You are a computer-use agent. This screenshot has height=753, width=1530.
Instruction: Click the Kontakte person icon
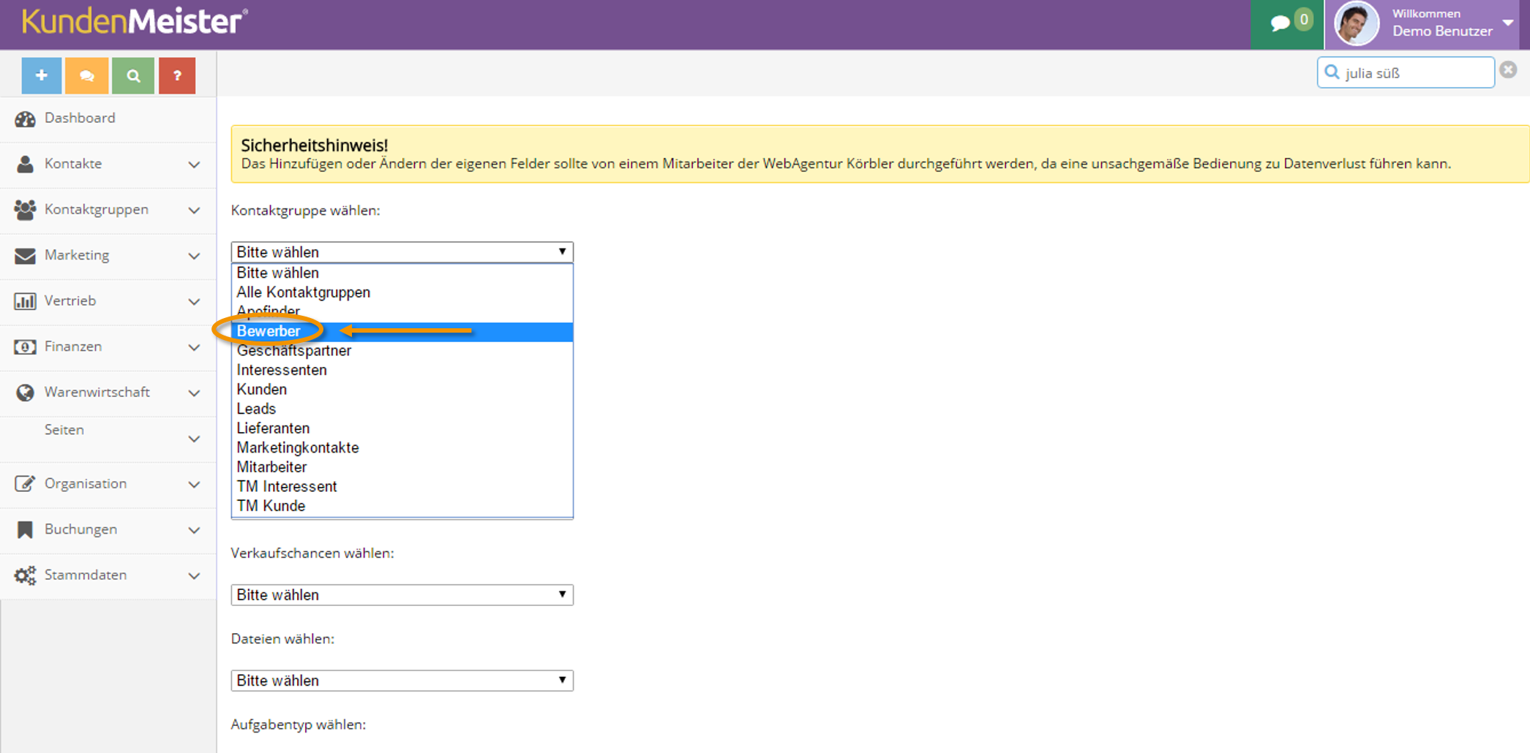click(x=25, y=164)
